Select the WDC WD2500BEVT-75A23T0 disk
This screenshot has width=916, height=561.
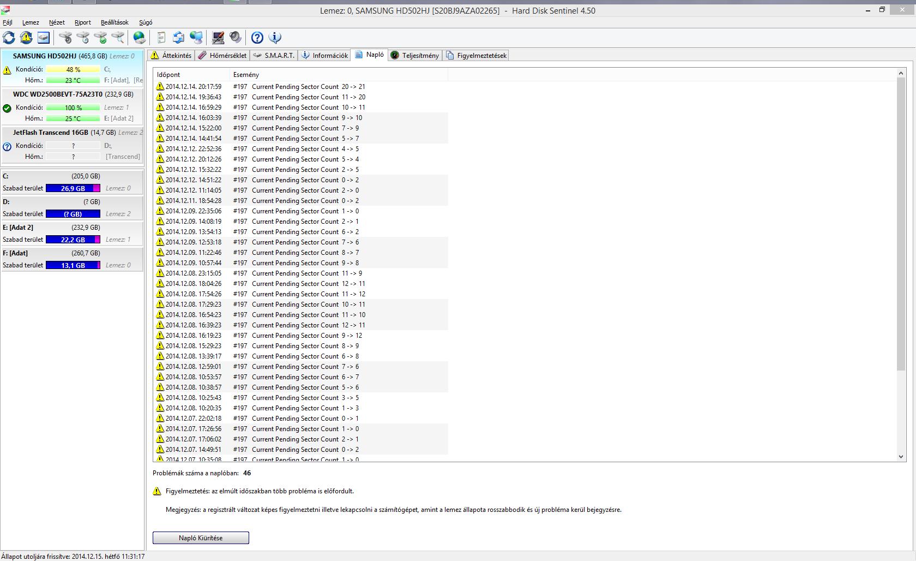point(73,107)
